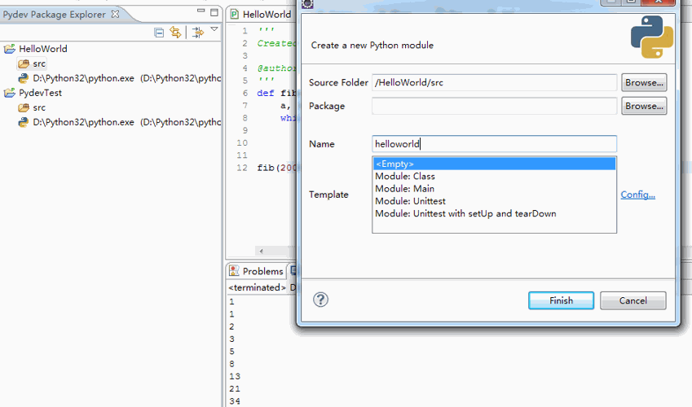Viewport: 692px width, 407px height.
Task: Select src folder under HelloWorld project
Action: click(x=39, y=63)
